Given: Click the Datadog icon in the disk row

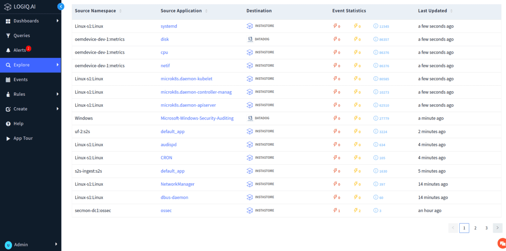Looking at the screenshot, I should (250, 39).
